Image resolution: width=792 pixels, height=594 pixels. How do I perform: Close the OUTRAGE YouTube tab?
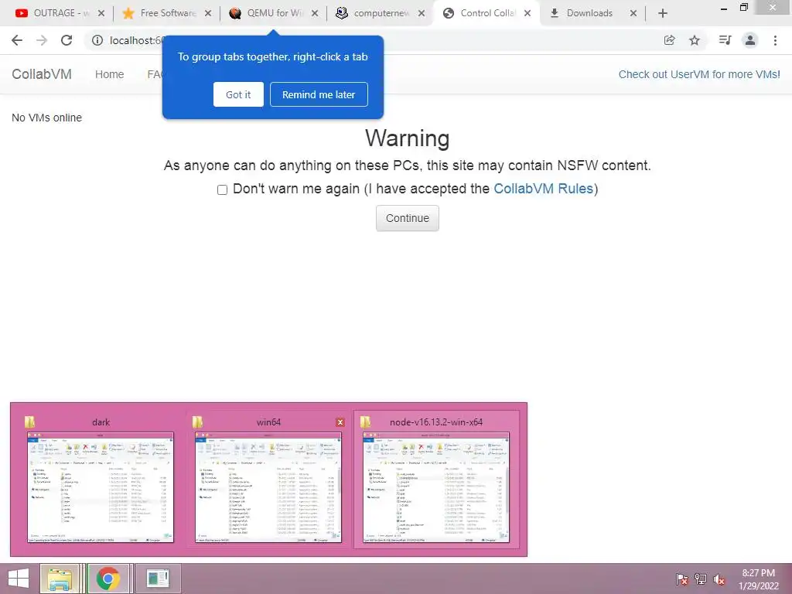[101, 14]
